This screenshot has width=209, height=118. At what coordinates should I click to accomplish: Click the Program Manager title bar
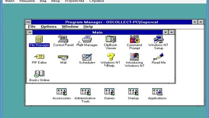(x=112, y=22)
